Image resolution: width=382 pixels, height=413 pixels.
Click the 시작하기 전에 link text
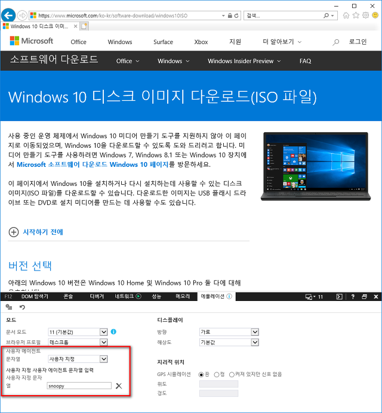(43, 232)
